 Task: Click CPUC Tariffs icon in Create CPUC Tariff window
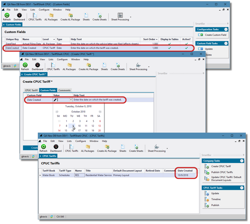(x=53, y=65)
